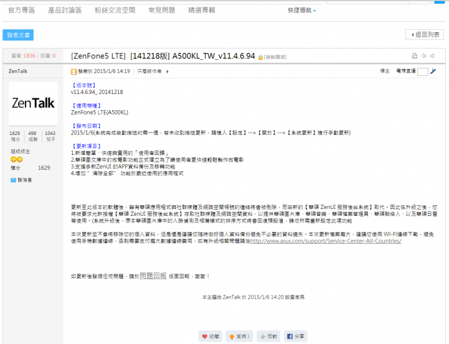Click the 【發布日期】 heading
The width and height of the screenshot is (449, 344).
point(86,126)
